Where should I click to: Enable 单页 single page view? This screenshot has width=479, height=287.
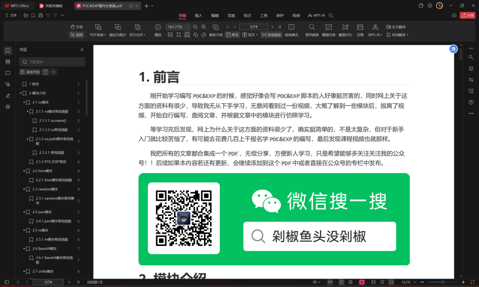(x=232, y=35)
